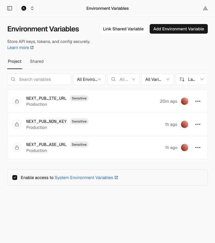Open the Next.js project avatar
The image size is (215, 243).
[24, 8]
